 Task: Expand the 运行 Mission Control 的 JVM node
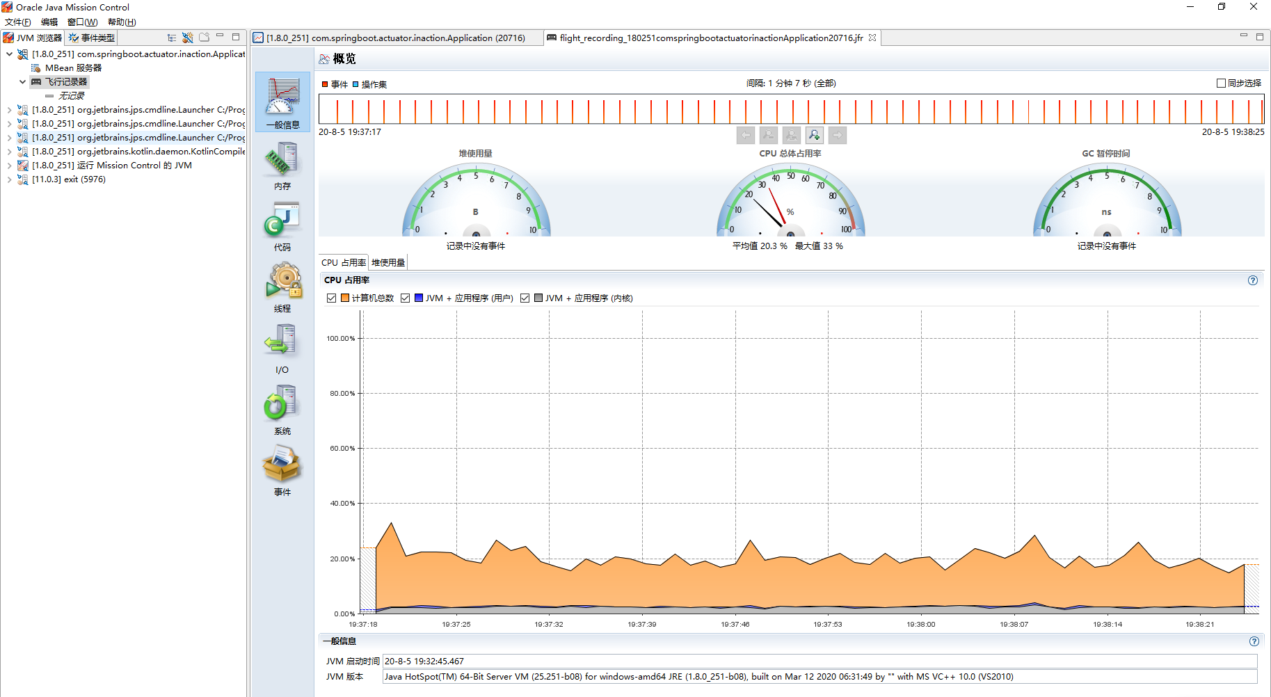(9, 165)
